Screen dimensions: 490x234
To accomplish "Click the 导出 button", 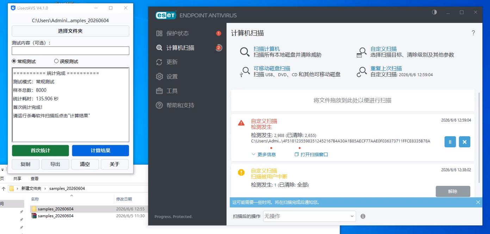I will pyautogui.click(x=55, y=164).
